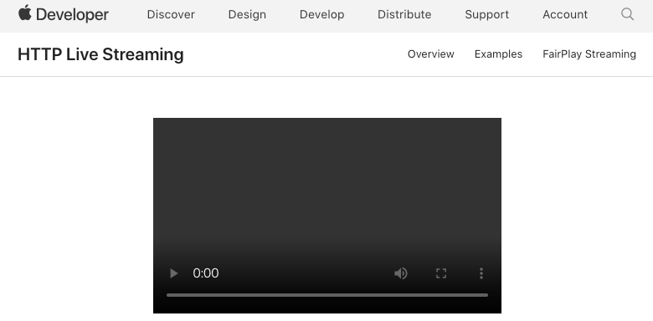Open the Discover menu
Screen dimensions: 653x321
[x=171, y=14]
